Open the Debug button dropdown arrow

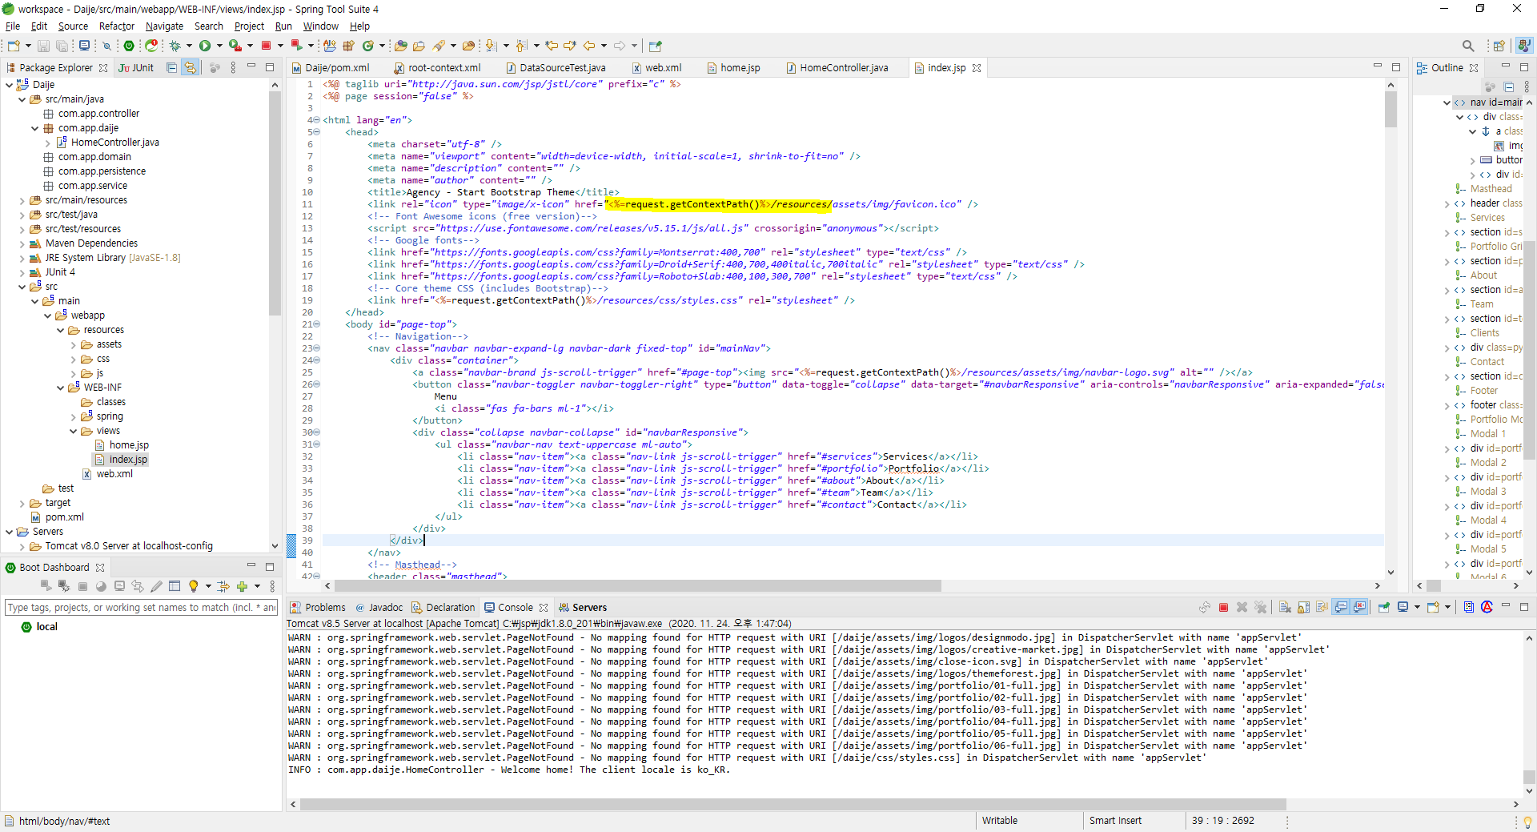point(189,46)
